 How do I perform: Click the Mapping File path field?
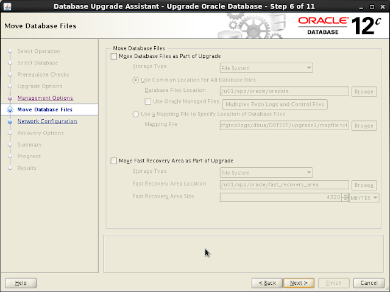(x=285, y=125)
